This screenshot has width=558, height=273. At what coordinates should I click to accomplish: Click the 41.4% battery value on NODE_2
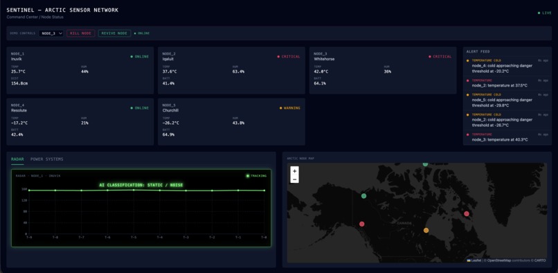click(168, 83)
